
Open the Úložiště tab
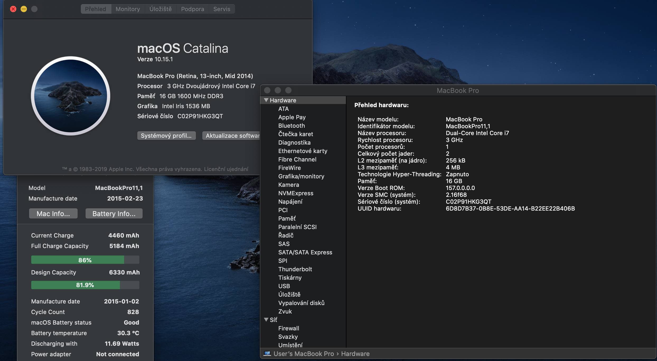click(160, 9)
